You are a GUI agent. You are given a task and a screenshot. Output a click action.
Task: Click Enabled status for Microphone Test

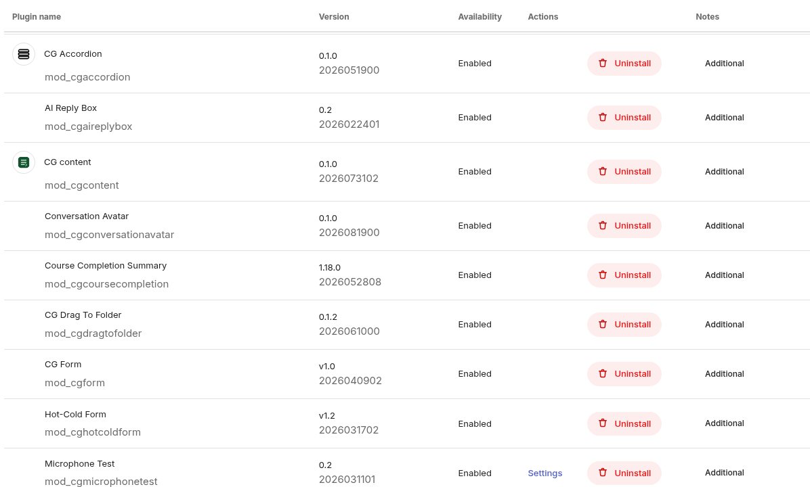point(475,473)
